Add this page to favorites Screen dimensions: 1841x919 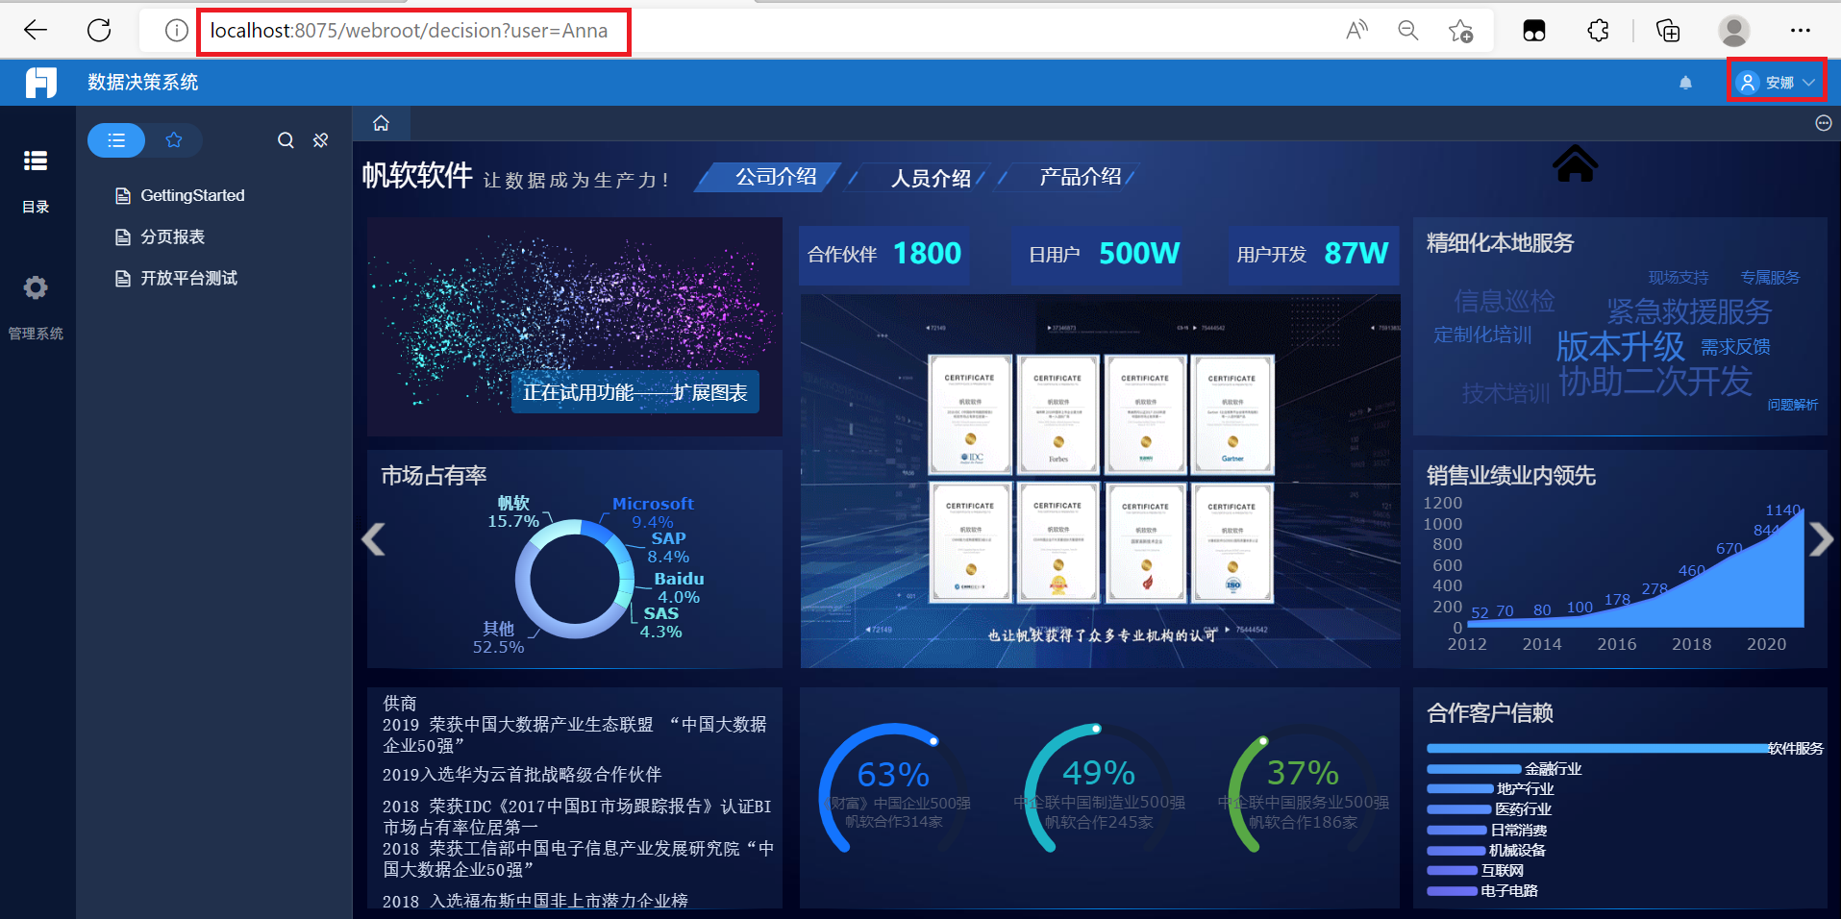[1460, 31]
